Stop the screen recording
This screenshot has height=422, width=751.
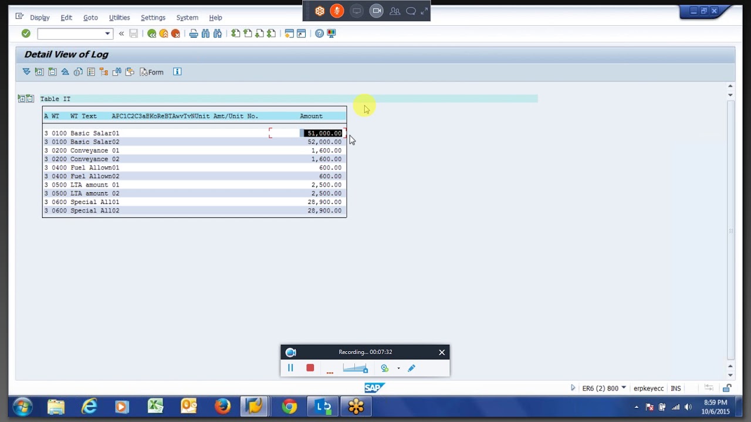click(310, 368)
